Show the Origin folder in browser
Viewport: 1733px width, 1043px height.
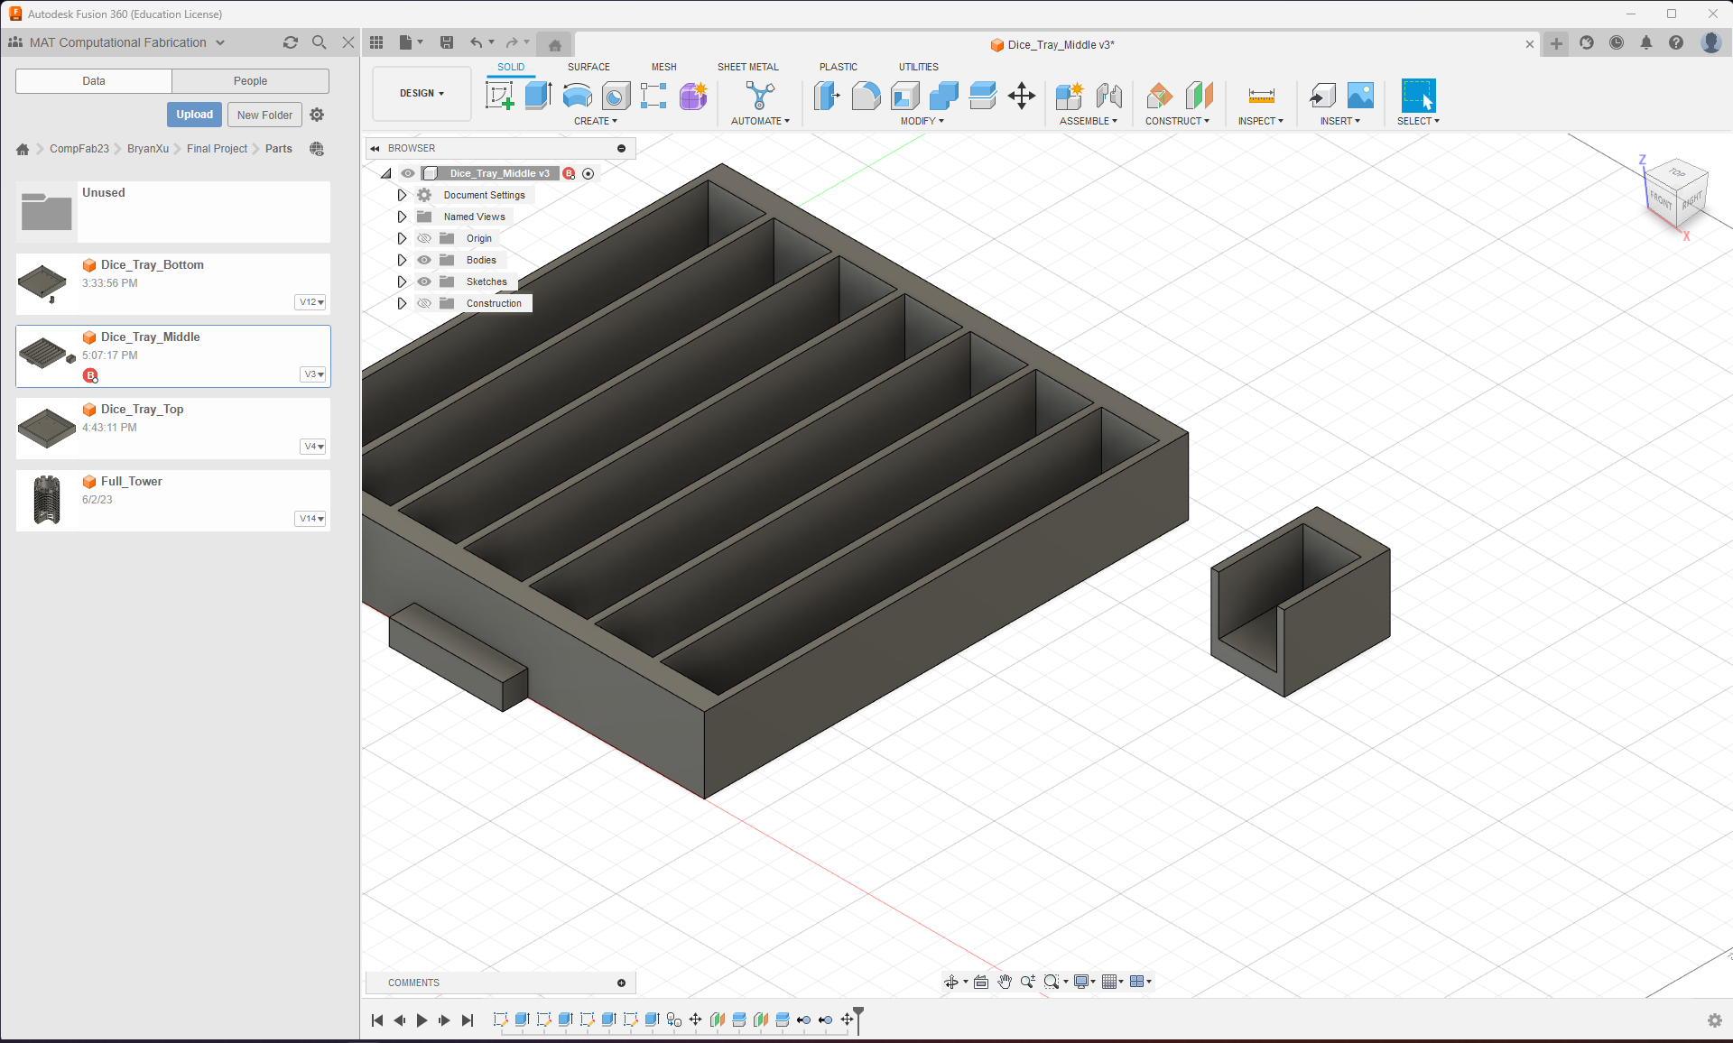coord(424,238)
